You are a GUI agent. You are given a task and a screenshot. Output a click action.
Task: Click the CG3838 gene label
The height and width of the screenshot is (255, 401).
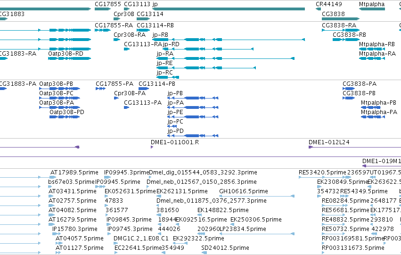pyautogui.click(x=333, y=14)
